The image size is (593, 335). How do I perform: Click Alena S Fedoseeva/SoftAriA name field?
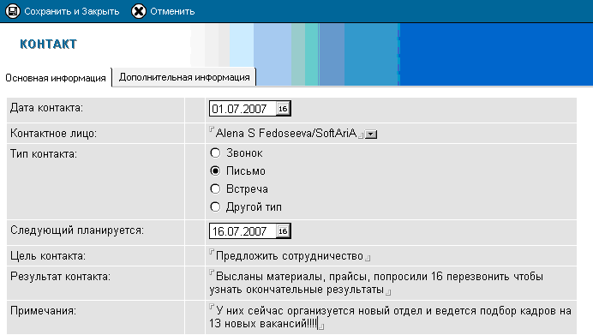[x=286, y=133]
